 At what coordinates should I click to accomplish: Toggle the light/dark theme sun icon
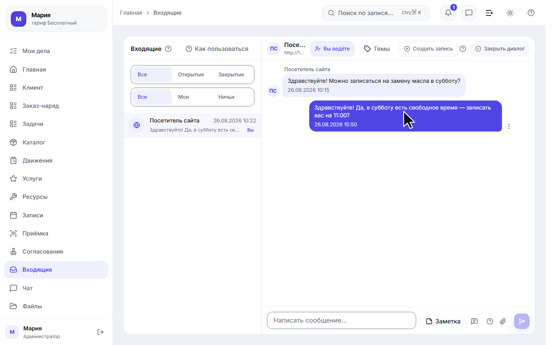tap(510, 13)
